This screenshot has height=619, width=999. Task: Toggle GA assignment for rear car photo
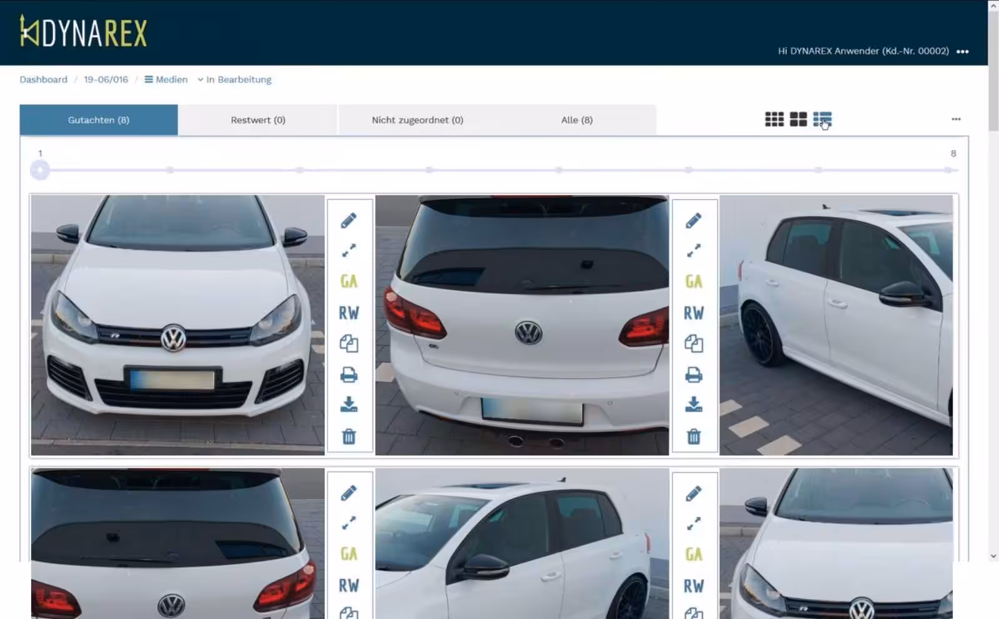(693, 281)
